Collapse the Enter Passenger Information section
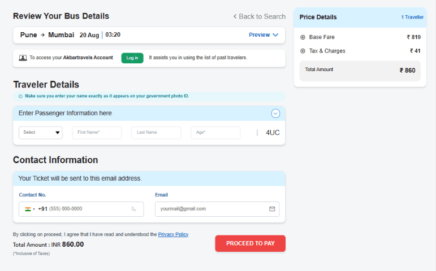This screenshot has height=271, width=436. coord(275,113)
